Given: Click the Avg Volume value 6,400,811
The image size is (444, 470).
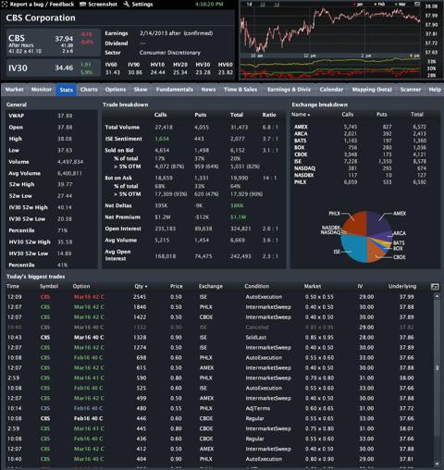Looking at the screenshot, I should tap(69, 173).
